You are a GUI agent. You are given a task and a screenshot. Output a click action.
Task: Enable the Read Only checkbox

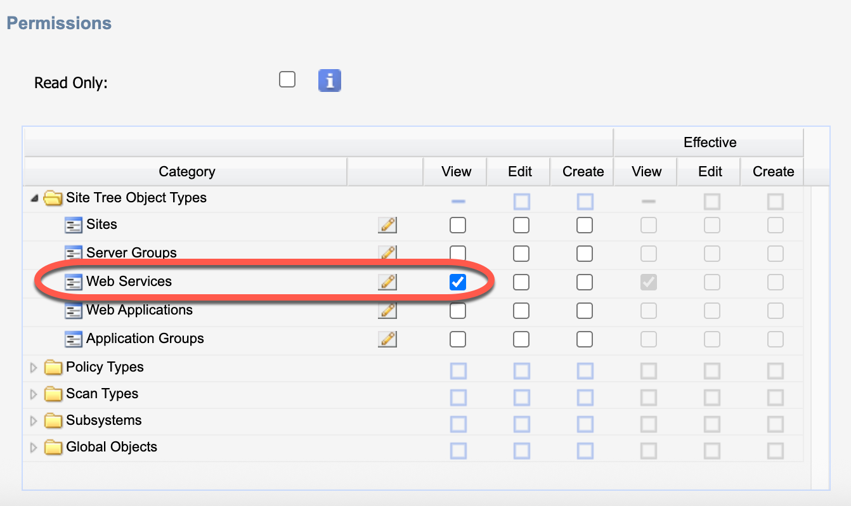(x=287, y=80)
